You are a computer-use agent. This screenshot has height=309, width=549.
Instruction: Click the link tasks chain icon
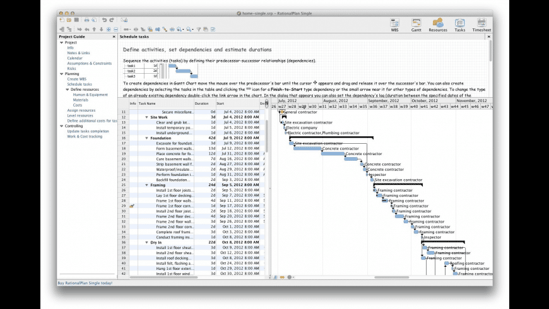tap(126, 30)
